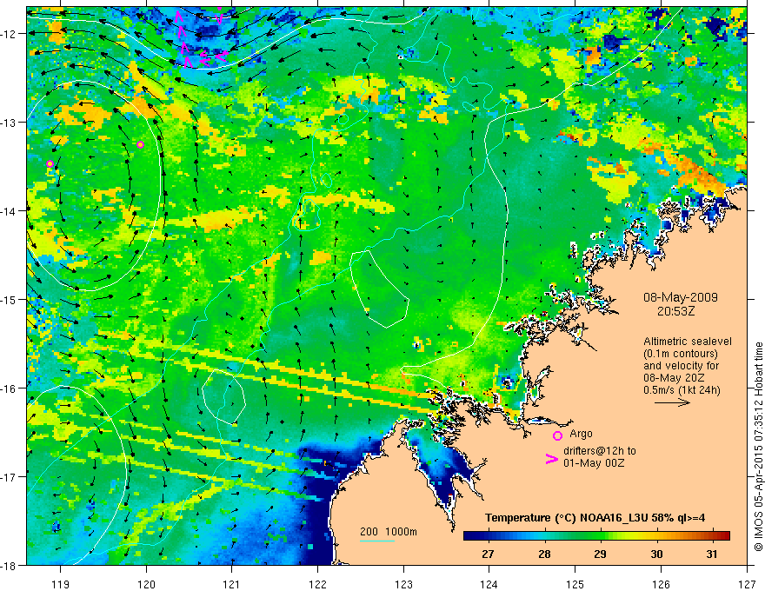
Task: Click the '08-May-2009' date text
Action: pyautogui.click(x=680, y=297)
